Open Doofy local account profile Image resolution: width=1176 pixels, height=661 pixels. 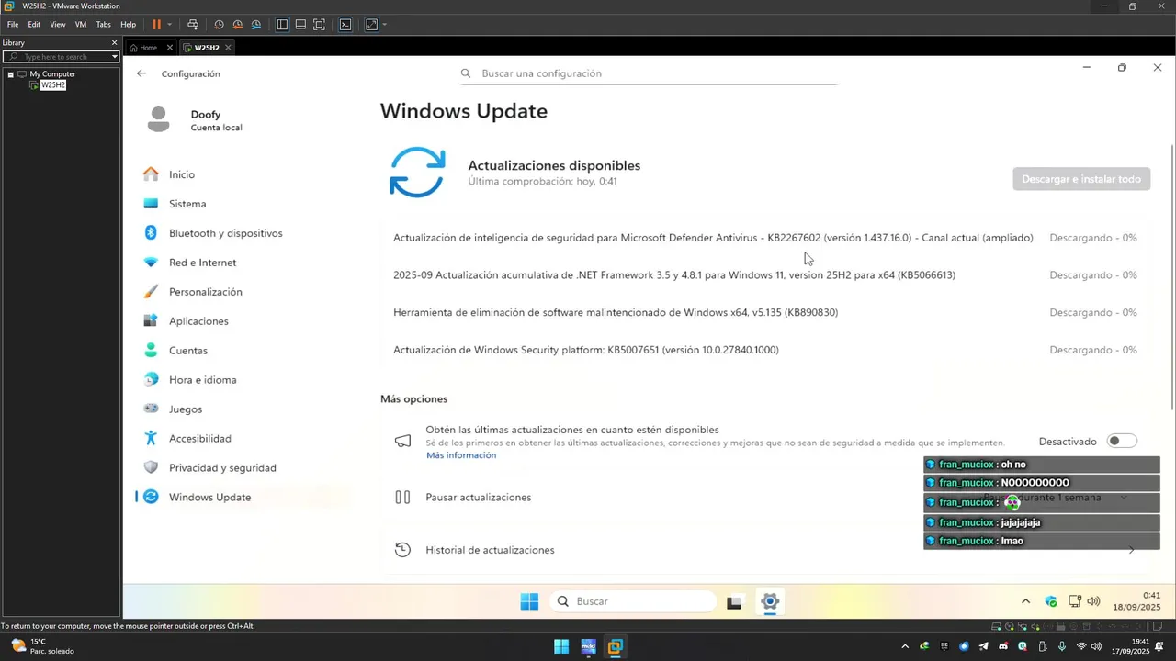click(x=195, y=120)
